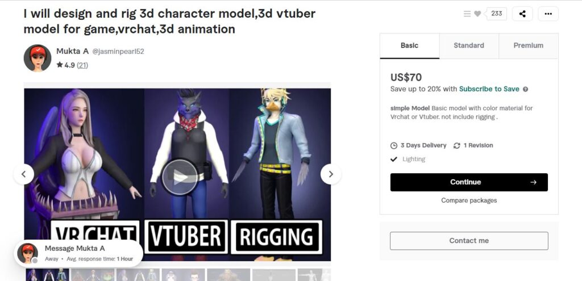Click the Subscribe to Save help icon

[525, 89]
